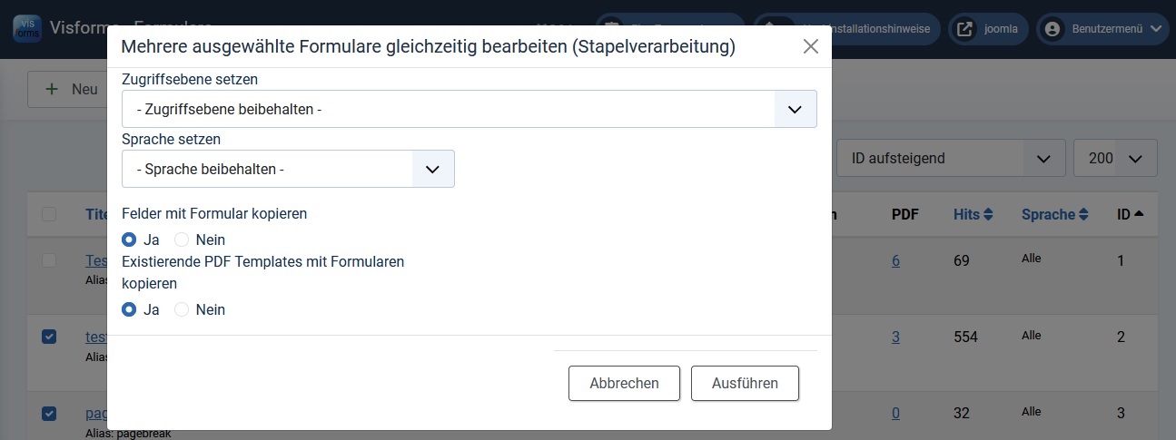The width and height of the screenshot is (1176, 440).
Task: Click the Sprache setzen chevron arrow
Action: tap(433, 169)
